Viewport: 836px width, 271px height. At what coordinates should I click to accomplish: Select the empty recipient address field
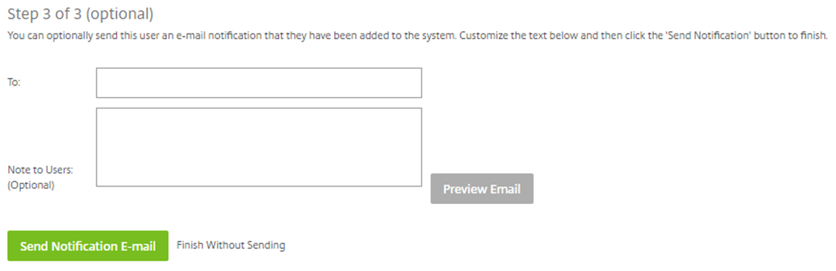(259, 82)
